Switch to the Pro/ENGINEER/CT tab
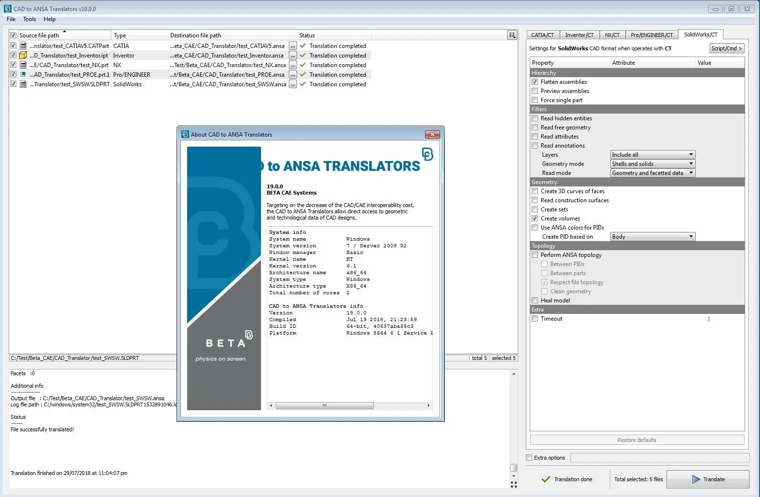 pos(652,35)
